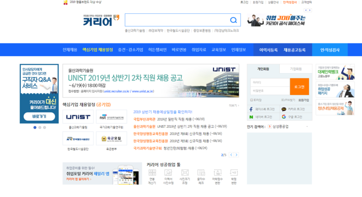Viewport: 362px width, 197px height.
Task: Open the photo resize (사진크기 조정) tool
Action: click(185, 177)
